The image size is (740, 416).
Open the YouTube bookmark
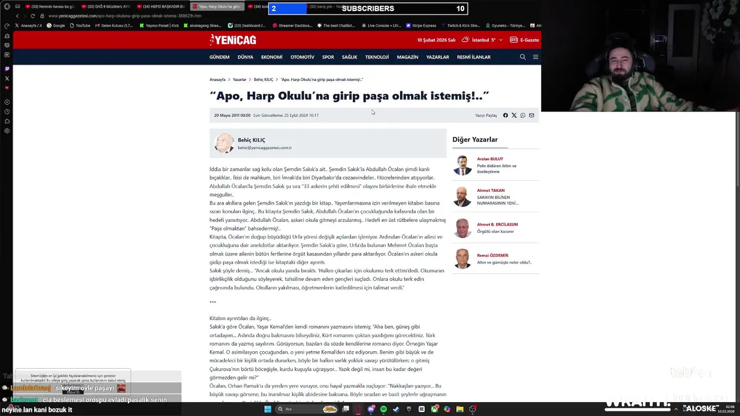click(x=80, y=25)
